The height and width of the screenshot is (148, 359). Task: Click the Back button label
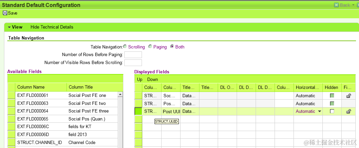click(x=345, y=5)
